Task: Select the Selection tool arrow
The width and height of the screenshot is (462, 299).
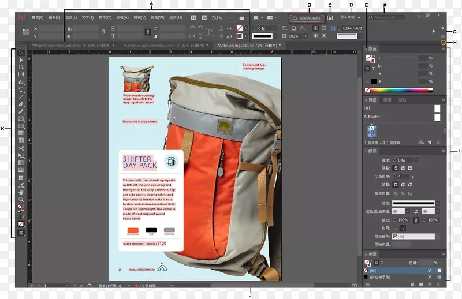Action: (x=21, y=53)
